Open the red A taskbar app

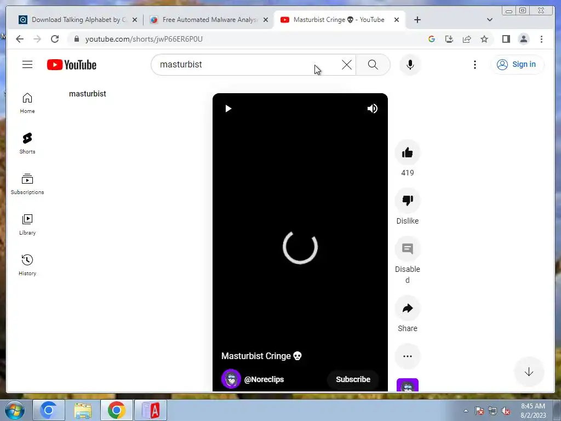coord(151,410)
